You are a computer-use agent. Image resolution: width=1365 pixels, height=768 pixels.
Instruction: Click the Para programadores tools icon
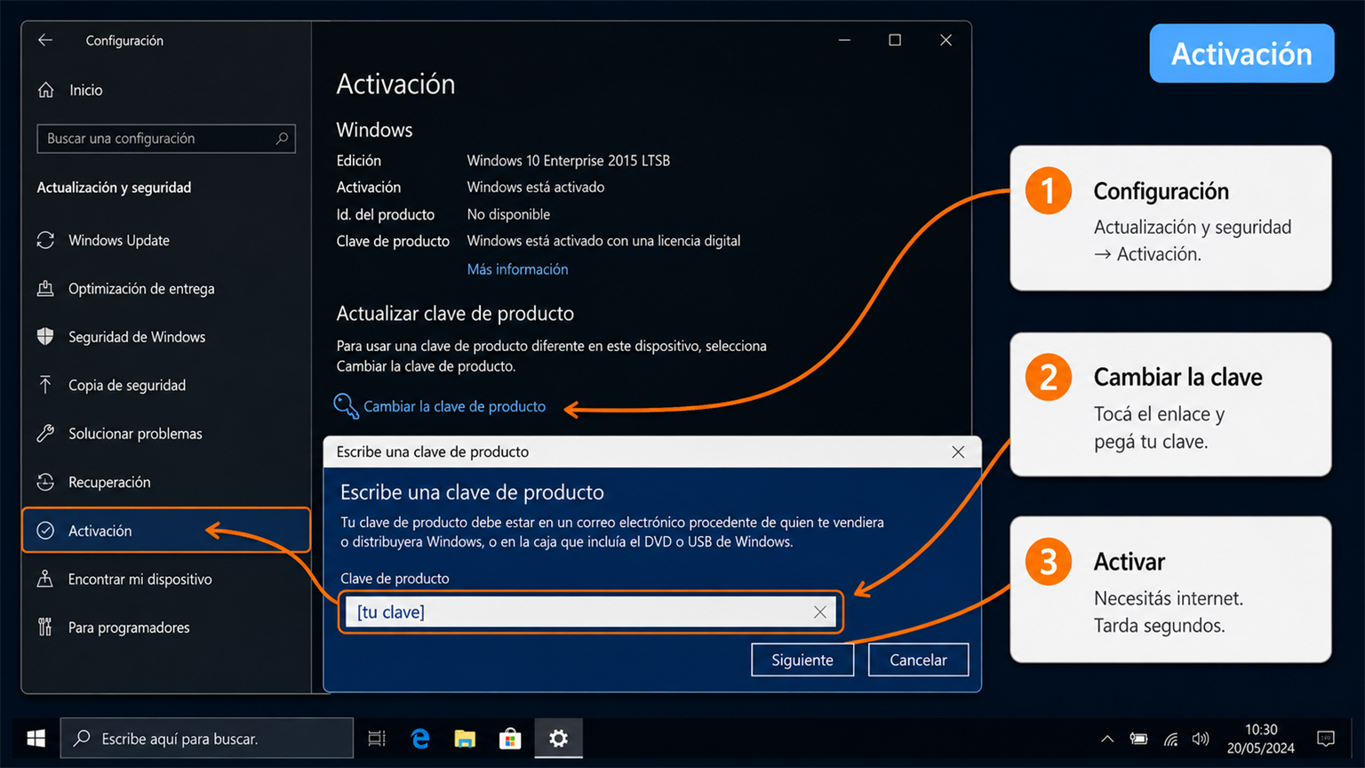45,627
